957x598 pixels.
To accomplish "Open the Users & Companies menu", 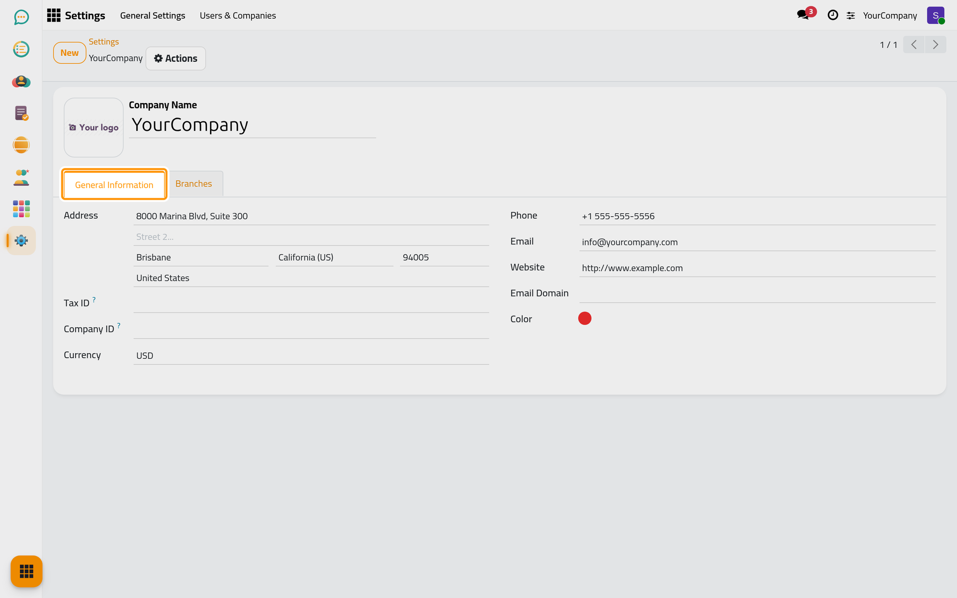I will [238, 15].
